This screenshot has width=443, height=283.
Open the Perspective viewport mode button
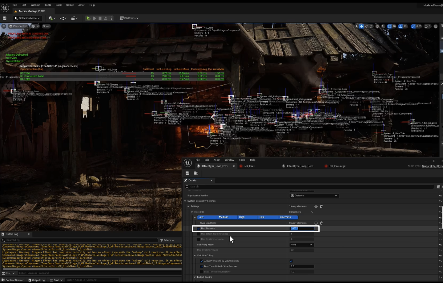[18, 26]
